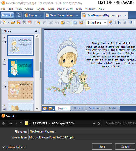136x151 pixels.
Task: Open the Edit menu
Action: pos(11,9)
